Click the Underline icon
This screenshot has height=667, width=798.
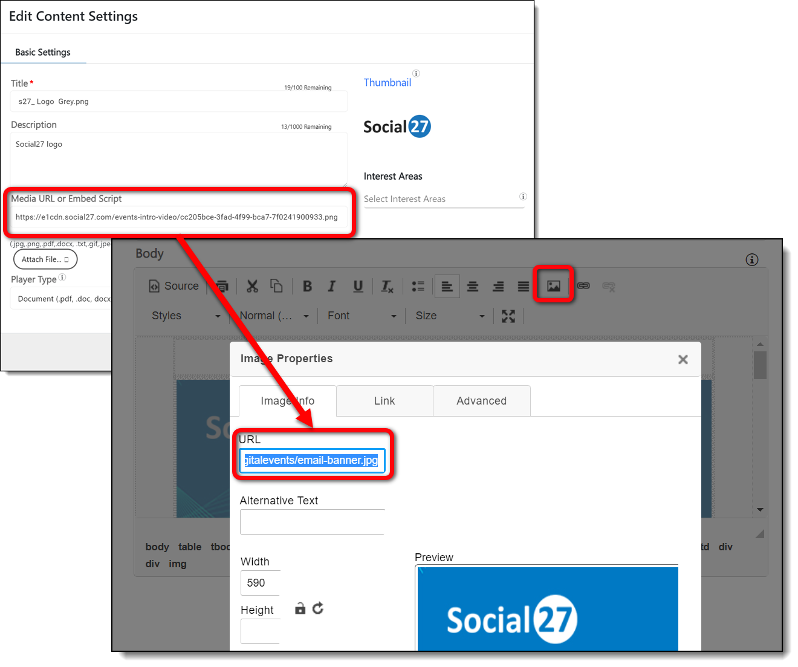[x=358, y=286]
